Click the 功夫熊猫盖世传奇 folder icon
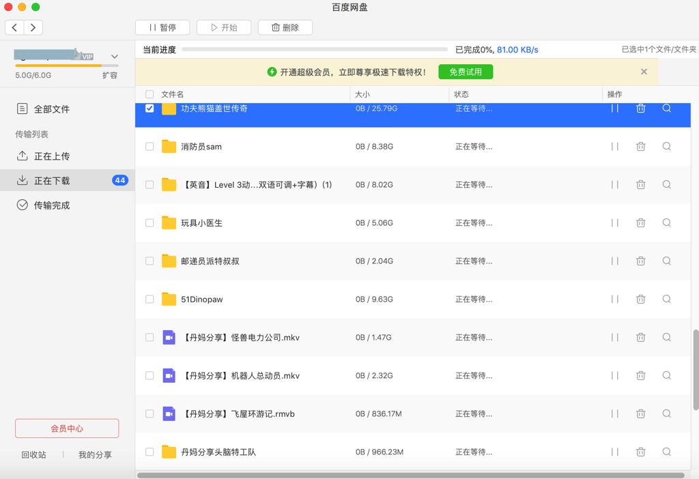Viewport: 699px width, 479px height. click(x=169, y=108)
